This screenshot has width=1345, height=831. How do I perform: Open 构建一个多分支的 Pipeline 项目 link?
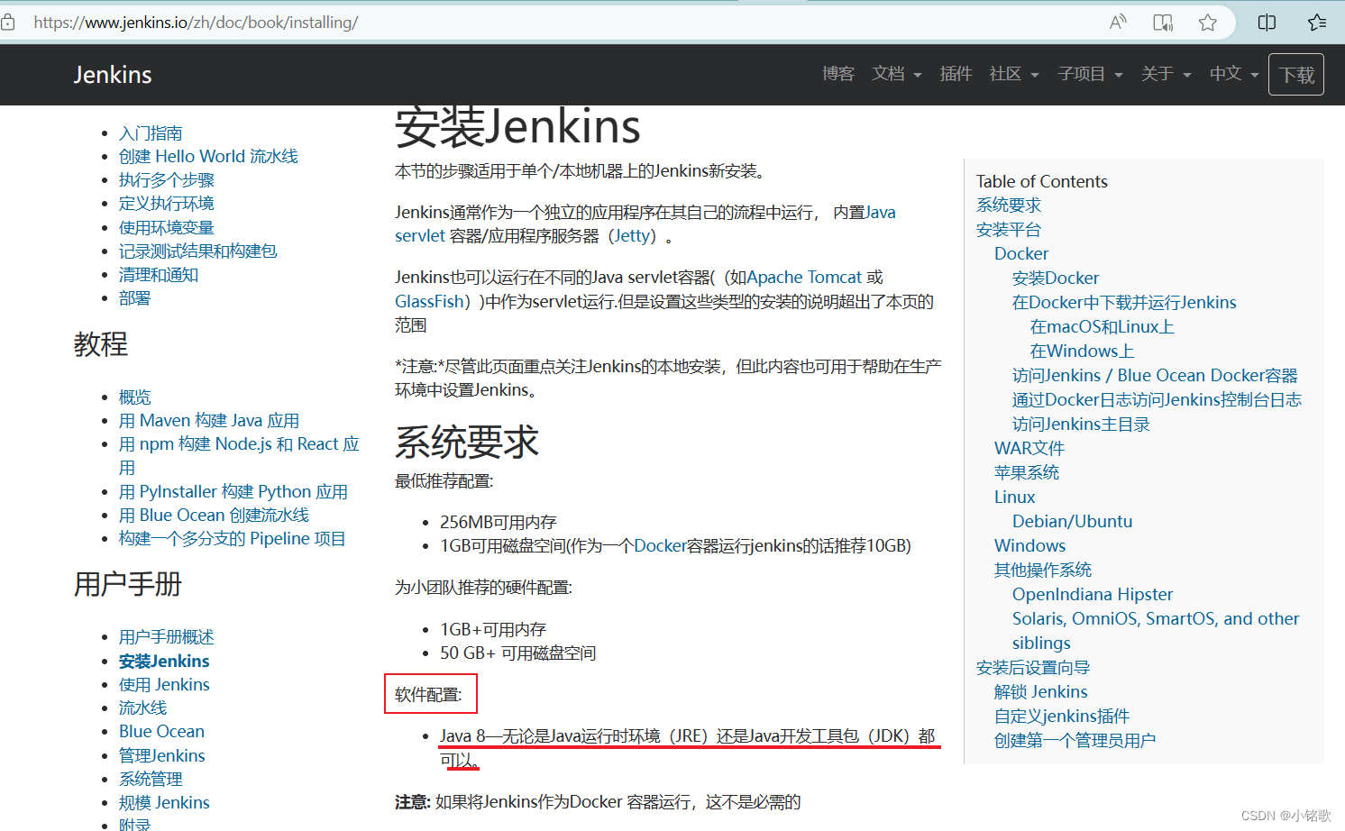(x=233, y=539)
